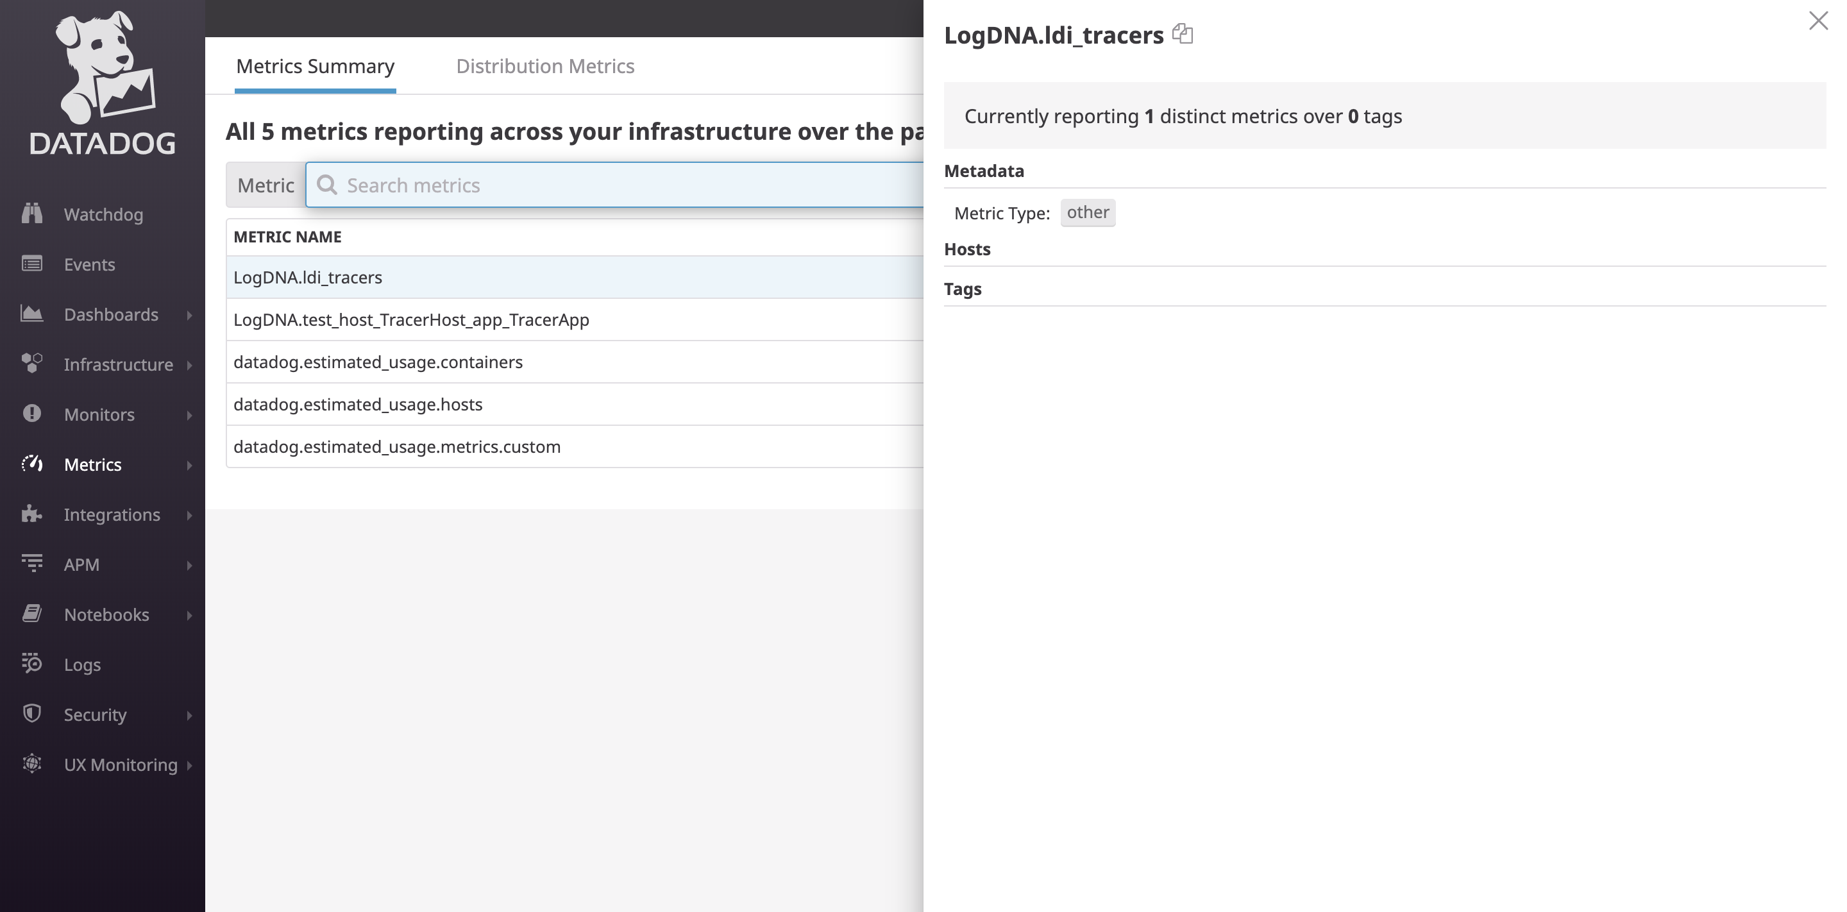Expand UX Monitoring submenu arrow
The width and height of the screenshot is (1847, 912).
(189, 765)
